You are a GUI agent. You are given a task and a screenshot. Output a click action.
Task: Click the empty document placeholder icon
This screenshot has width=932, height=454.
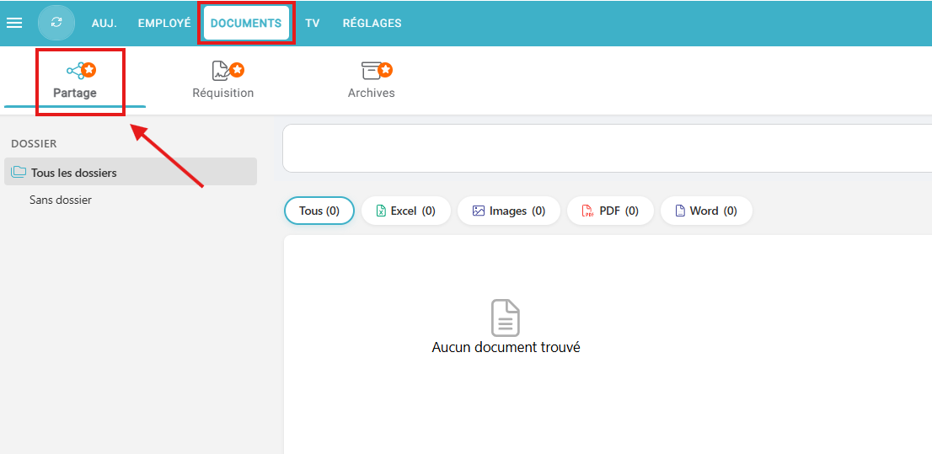click(x=506, y=318)
